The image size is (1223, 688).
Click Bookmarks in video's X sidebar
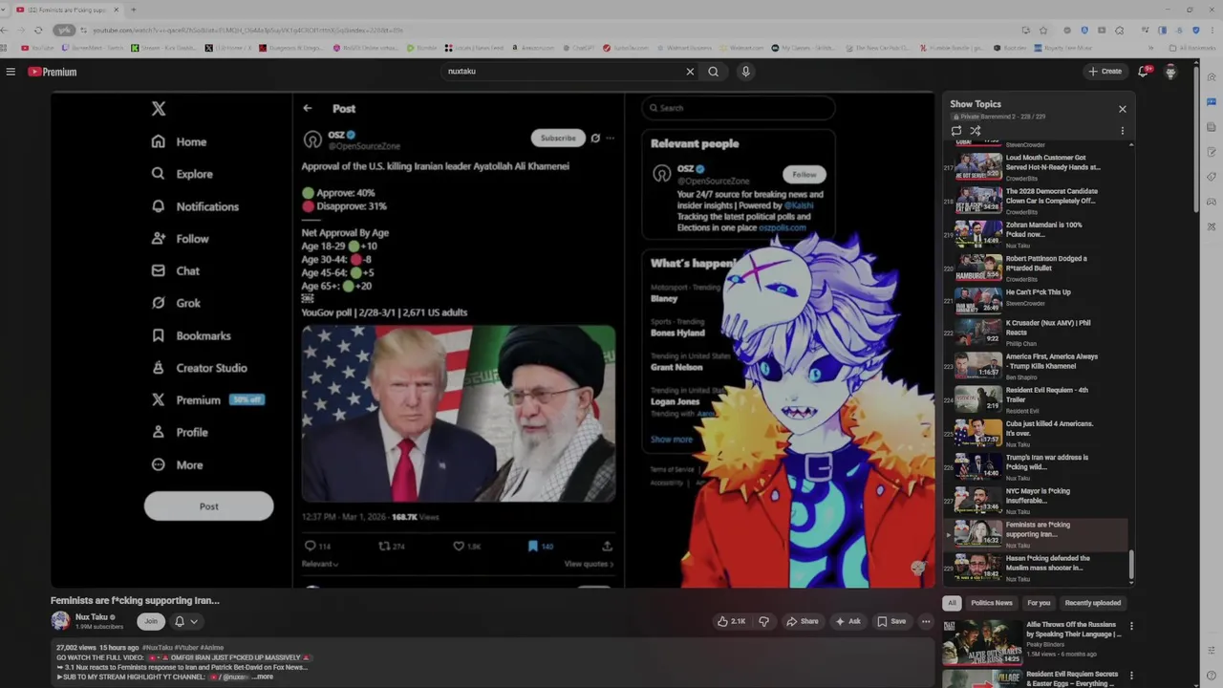191,335
